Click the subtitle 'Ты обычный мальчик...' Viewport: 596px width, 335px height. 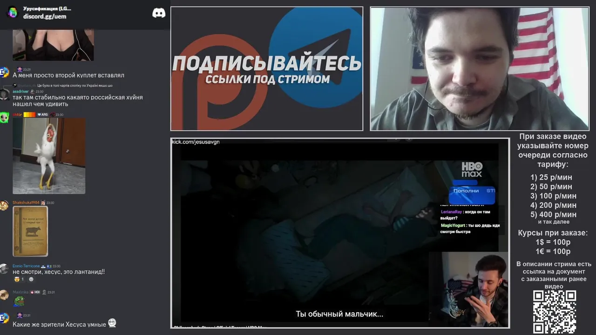(x=339, y=314)
